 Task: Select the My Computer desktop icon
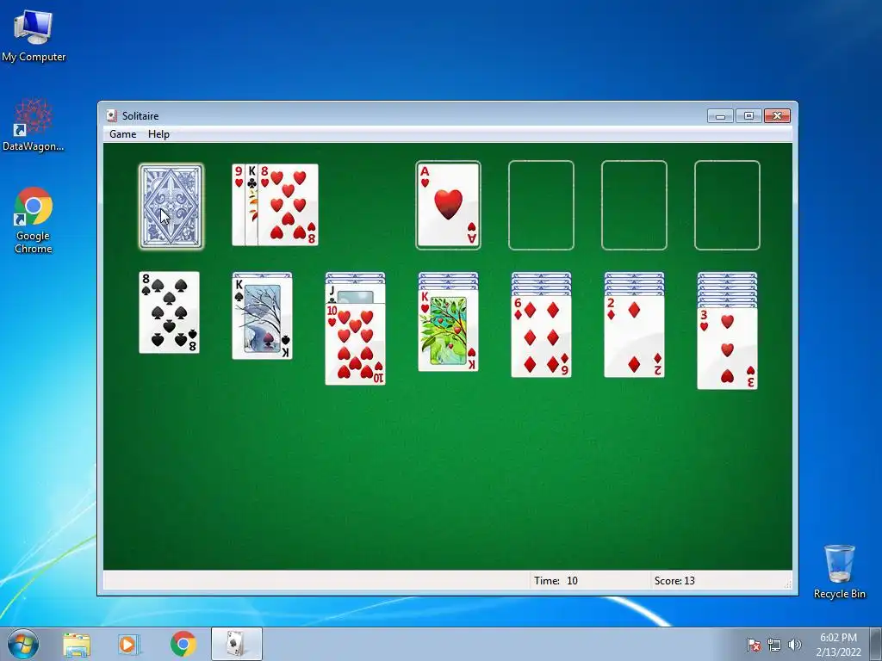[x=34, y=36]
